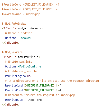Click the opening IfModule mod_autoindex.c tag
Viewport: 101px width, 109px height.
tap(23, 28)
